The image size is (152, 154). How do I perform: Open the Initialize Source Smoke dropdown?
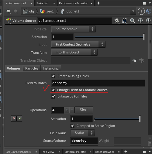point(73,29)
